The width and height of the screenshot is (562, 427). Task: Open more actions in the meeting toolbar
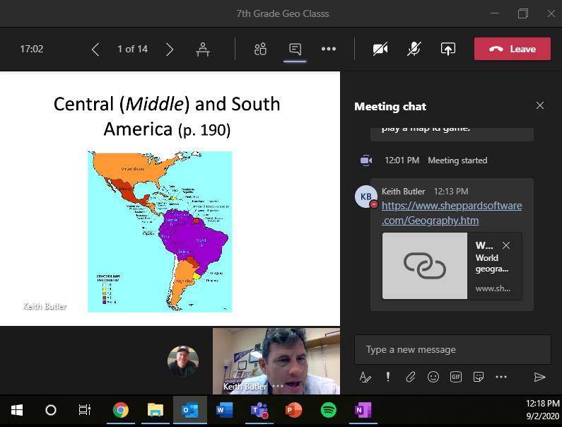(x=329, y=49)
